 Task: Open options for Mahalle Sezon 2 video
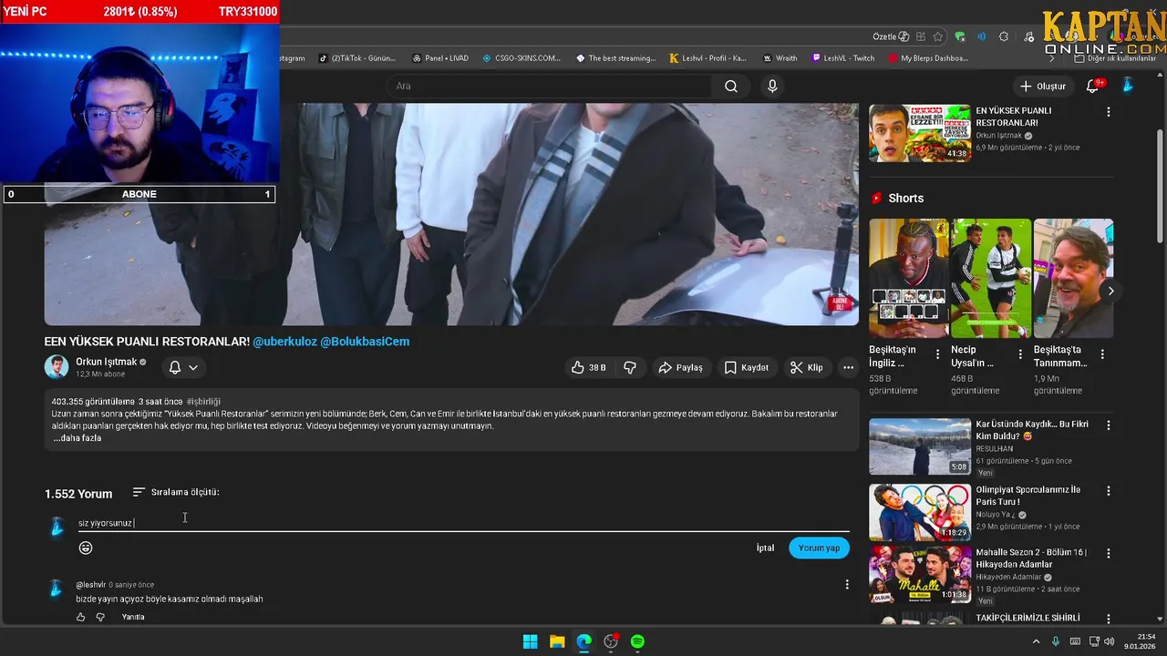click(1109, 553)
